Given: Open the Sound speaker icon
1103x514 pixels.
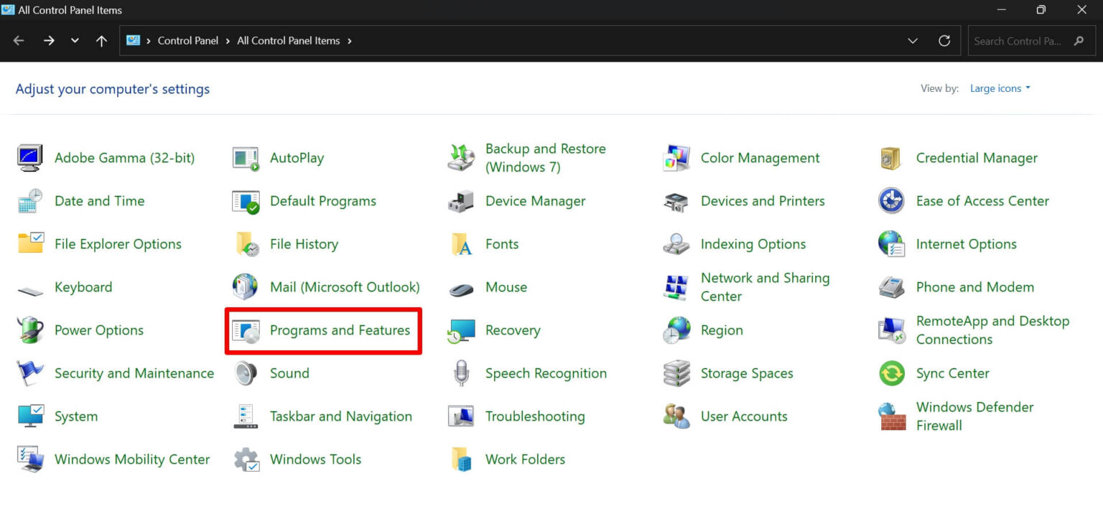Looking at the screenshot, I should [246, 373].
